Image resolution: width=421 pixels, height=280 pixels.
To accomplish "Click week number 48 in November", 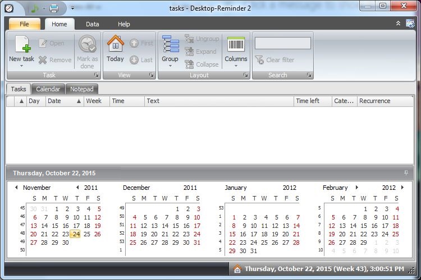I will point(22,233).
